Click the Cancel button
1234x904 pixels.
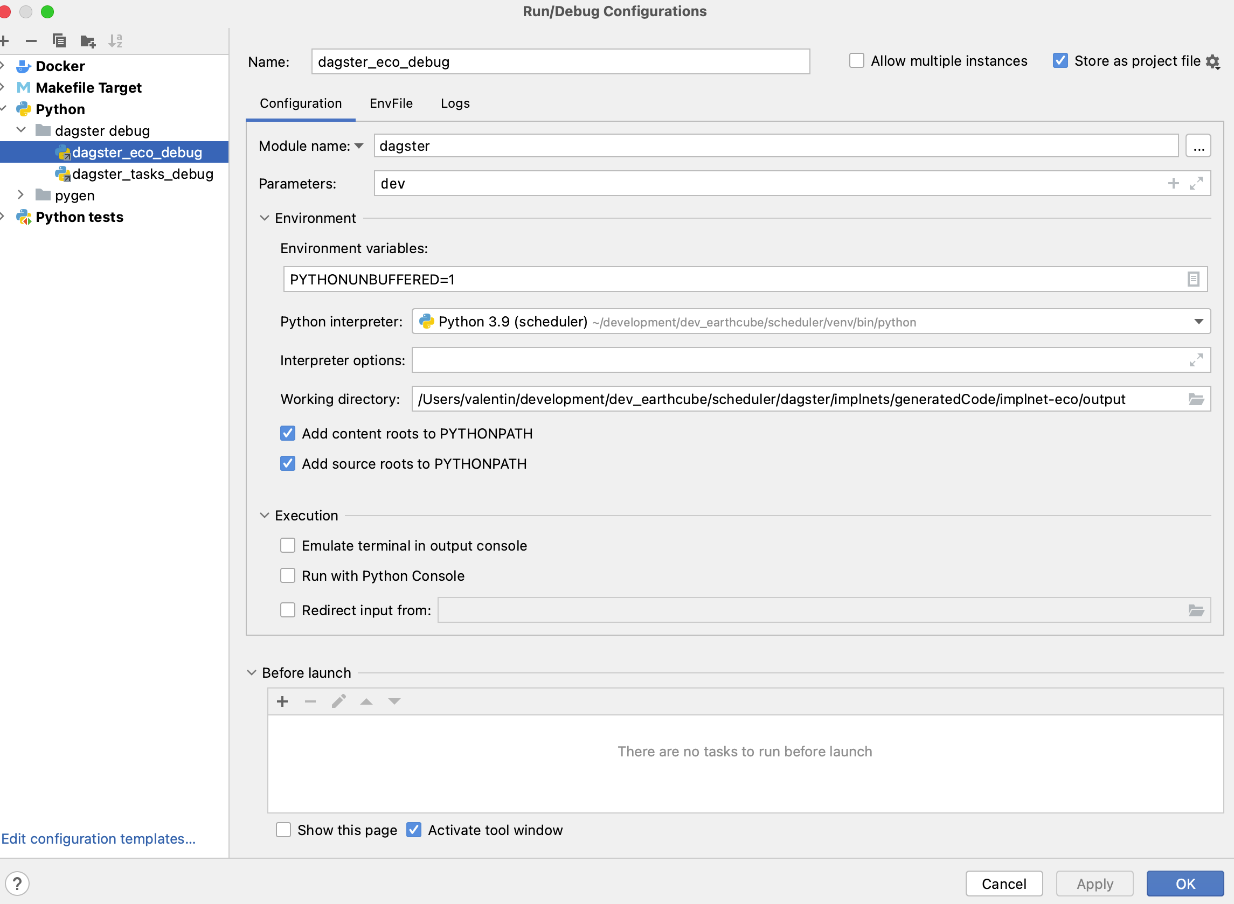[1004, 884]
